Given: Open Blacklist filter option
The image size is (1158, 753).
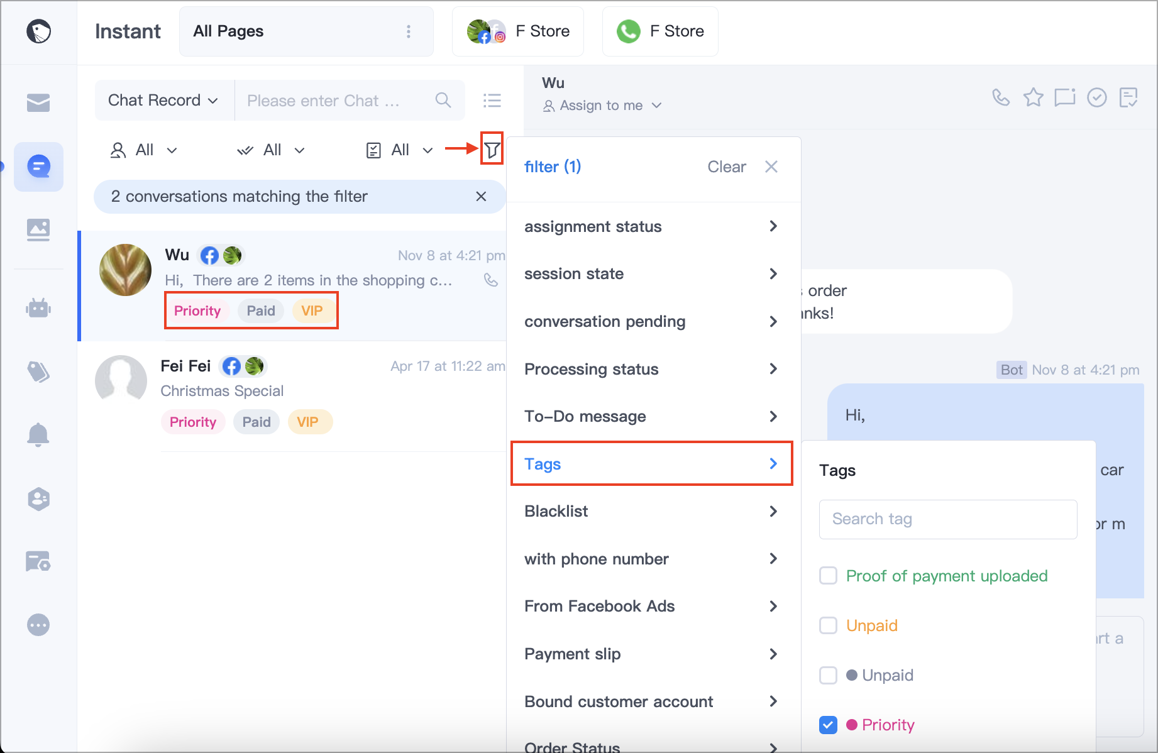Looking at the screenshot, I should point(651,511).
